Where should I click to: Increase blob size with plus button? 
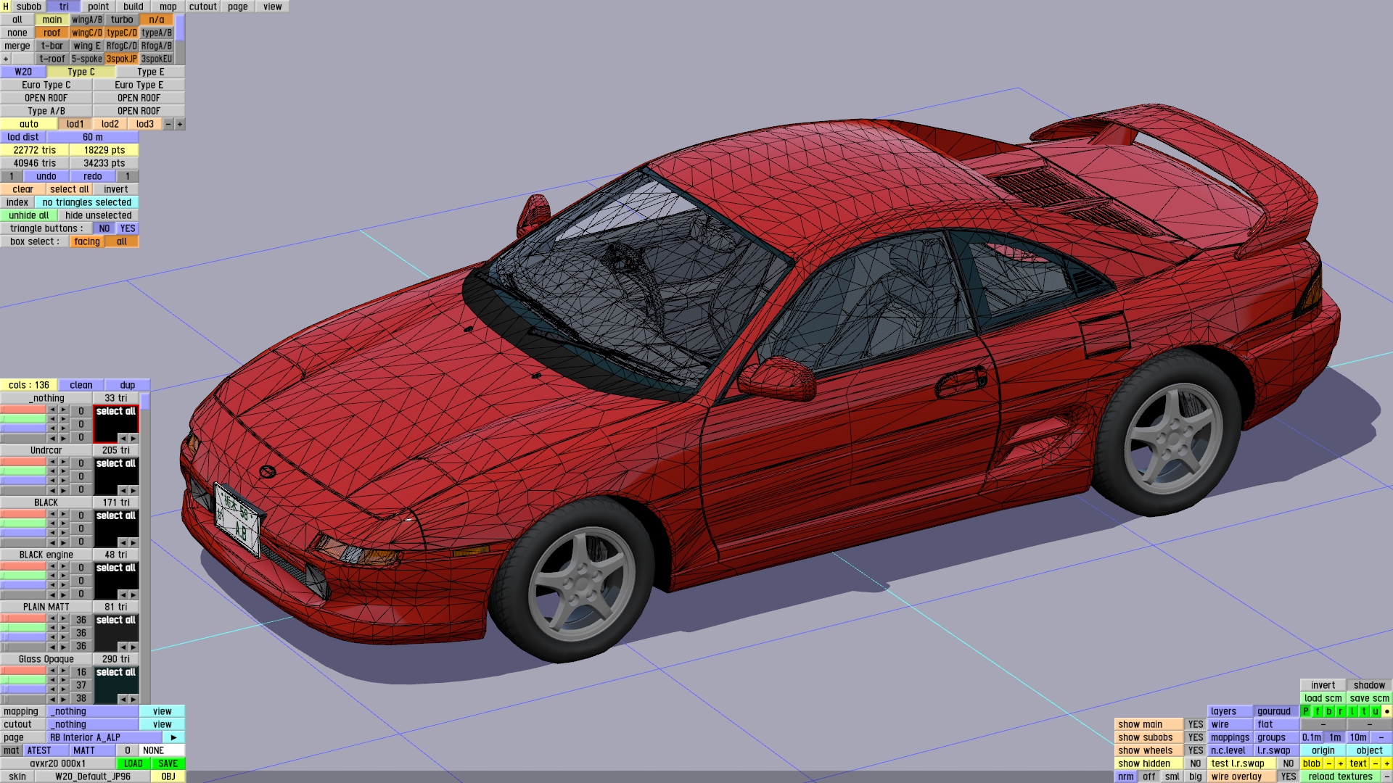coord(1341,763)
